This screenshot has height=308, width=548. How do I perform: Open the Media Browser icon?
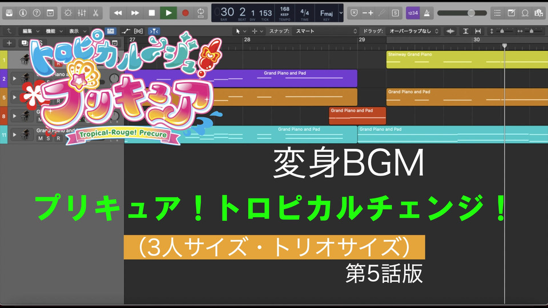[538, 13]
